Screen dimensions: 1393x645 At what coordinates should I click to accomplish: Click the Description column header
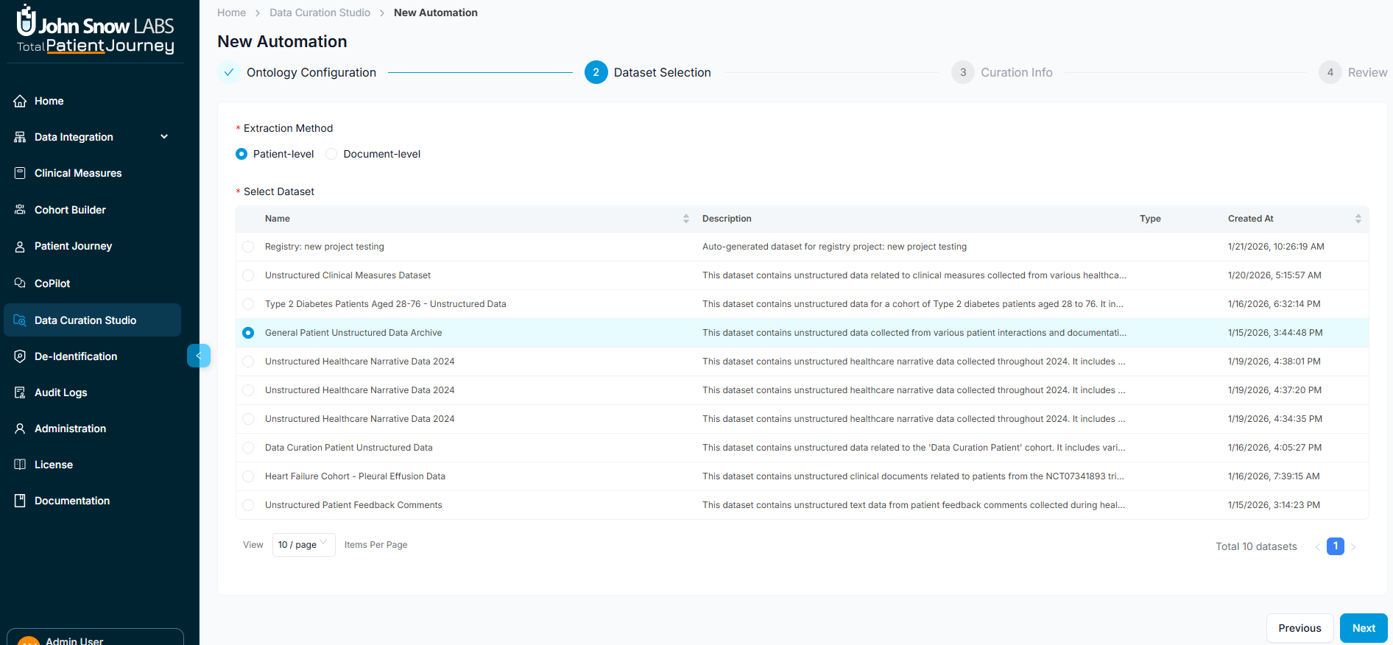pyautogui.click(x=727, y=219)
